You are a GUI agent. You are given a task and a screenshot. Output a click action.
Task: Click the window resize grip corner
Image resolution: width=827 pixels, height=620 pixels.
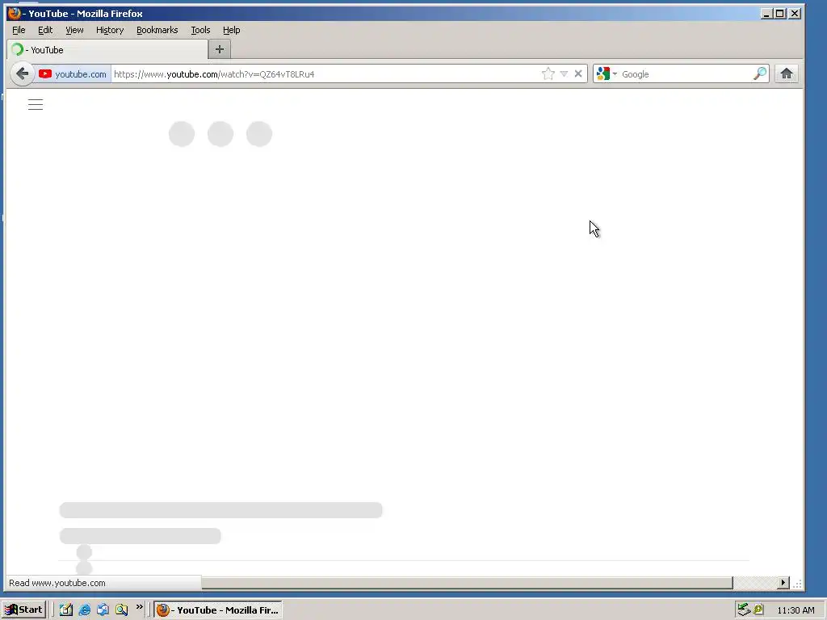click(797, 583)
